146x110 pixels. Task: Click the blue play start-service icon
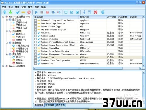[x=36, y=12]
